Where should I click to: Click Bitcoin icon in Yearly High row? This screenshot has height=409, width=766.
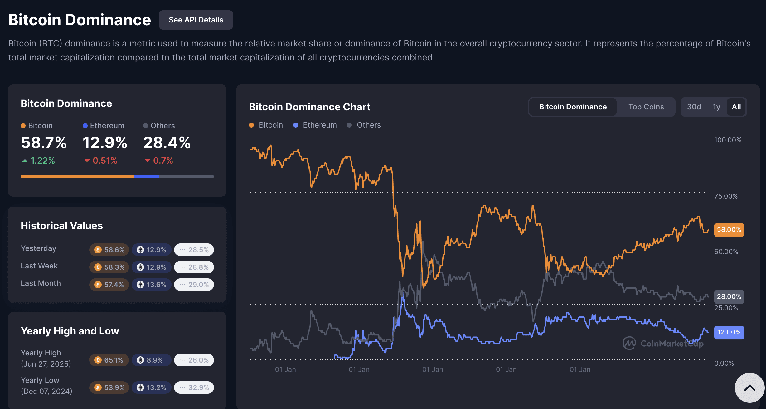pyautogui.click(x=98, y=360)
